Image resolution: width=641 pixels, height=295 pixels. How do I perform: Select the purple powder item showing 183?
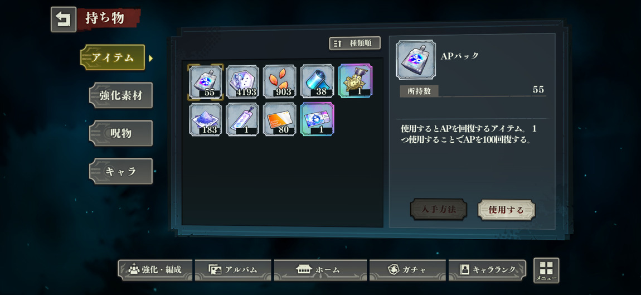click(206, 119)
